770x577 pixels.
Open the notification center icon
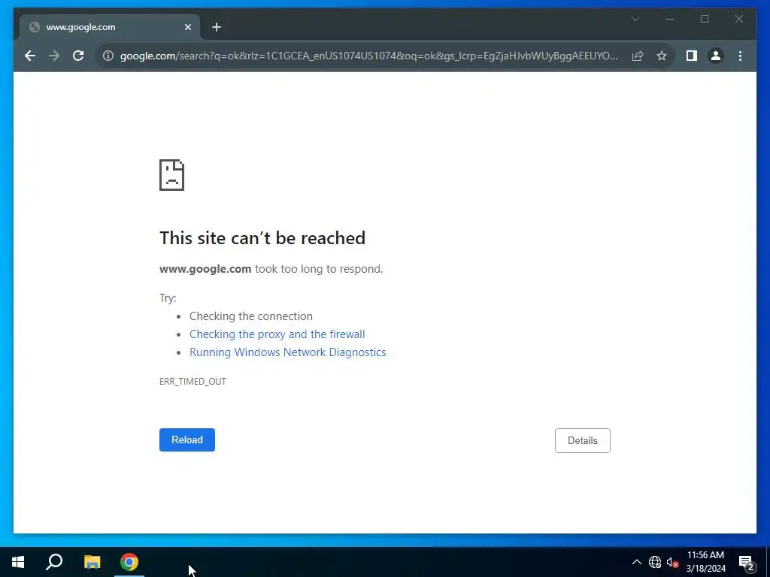point(747,563)
